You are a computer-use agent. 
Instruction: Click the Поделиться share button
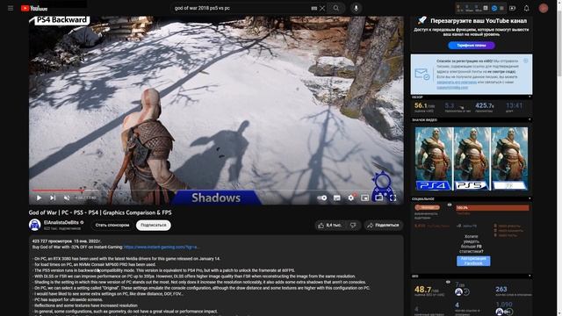click(384, 226)
